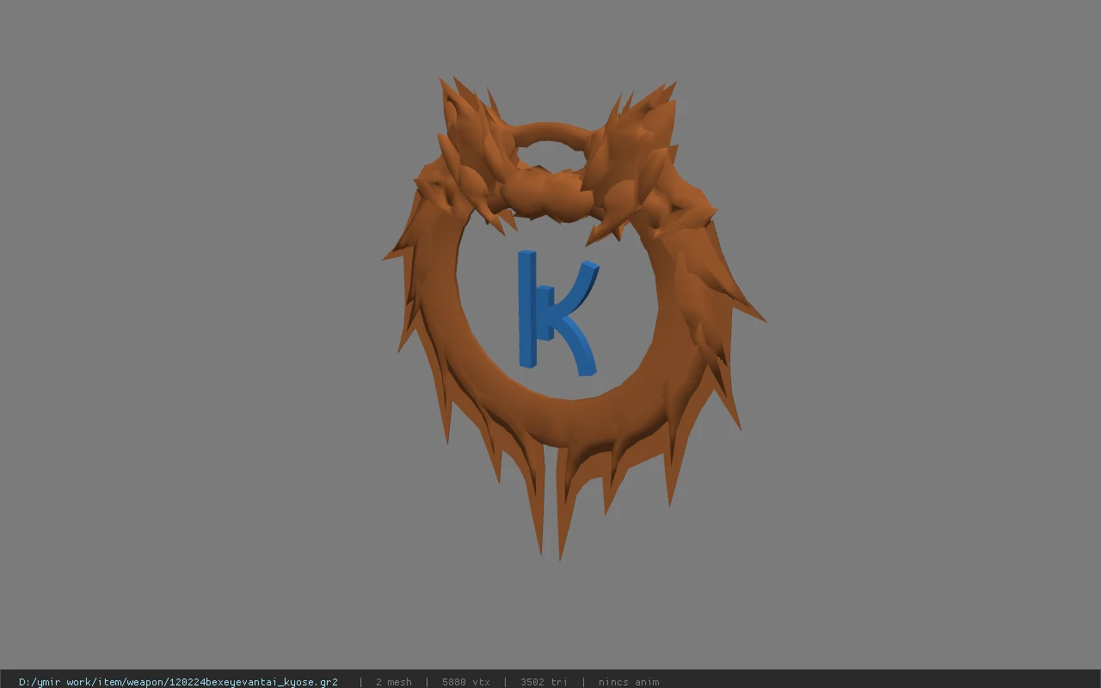The height and width of the screenshot is (688, 1101).
Task: Click the blue K letter model
Action: [x=557, y=312]
